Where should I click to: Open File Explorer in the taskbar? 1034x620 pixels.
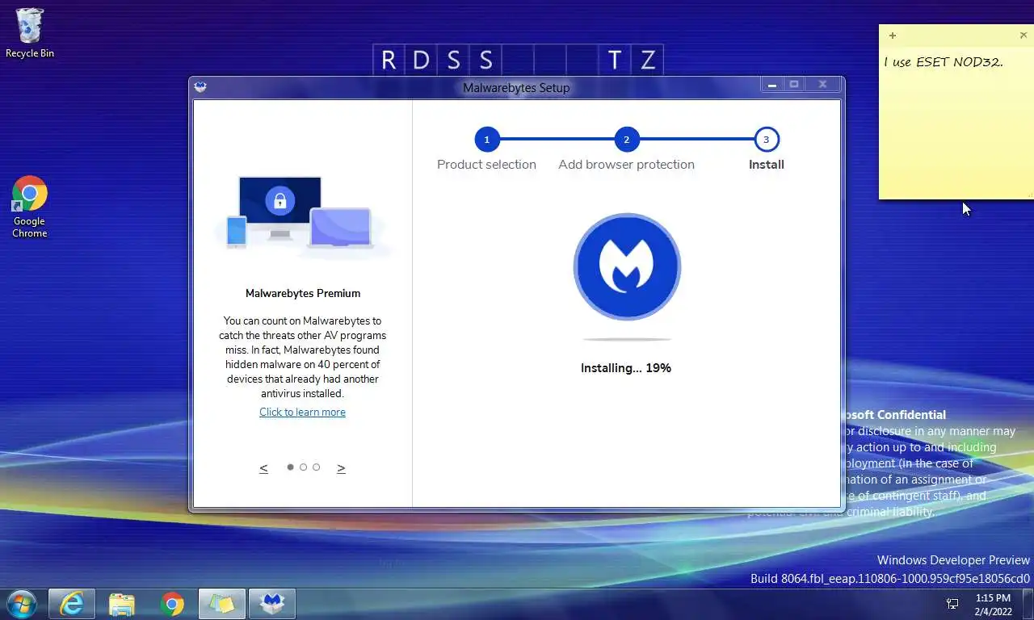point(122,603)
